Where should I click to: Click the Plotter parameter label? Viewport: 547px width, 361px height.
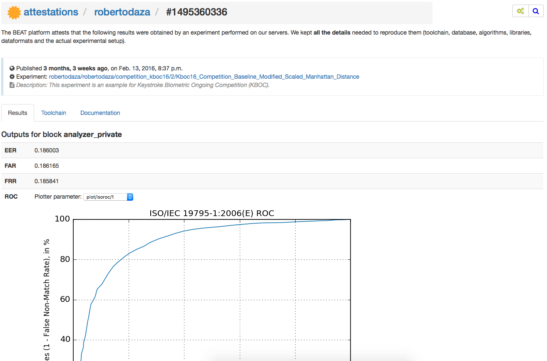pos(58,197)
